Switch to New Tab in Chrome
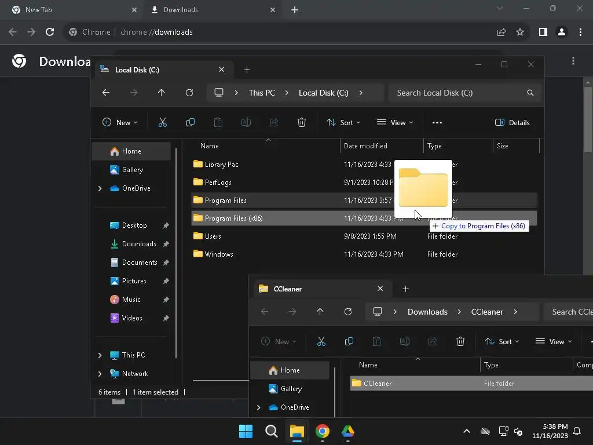The width and height of the screenshot is (593, 445). click(72, 10)
